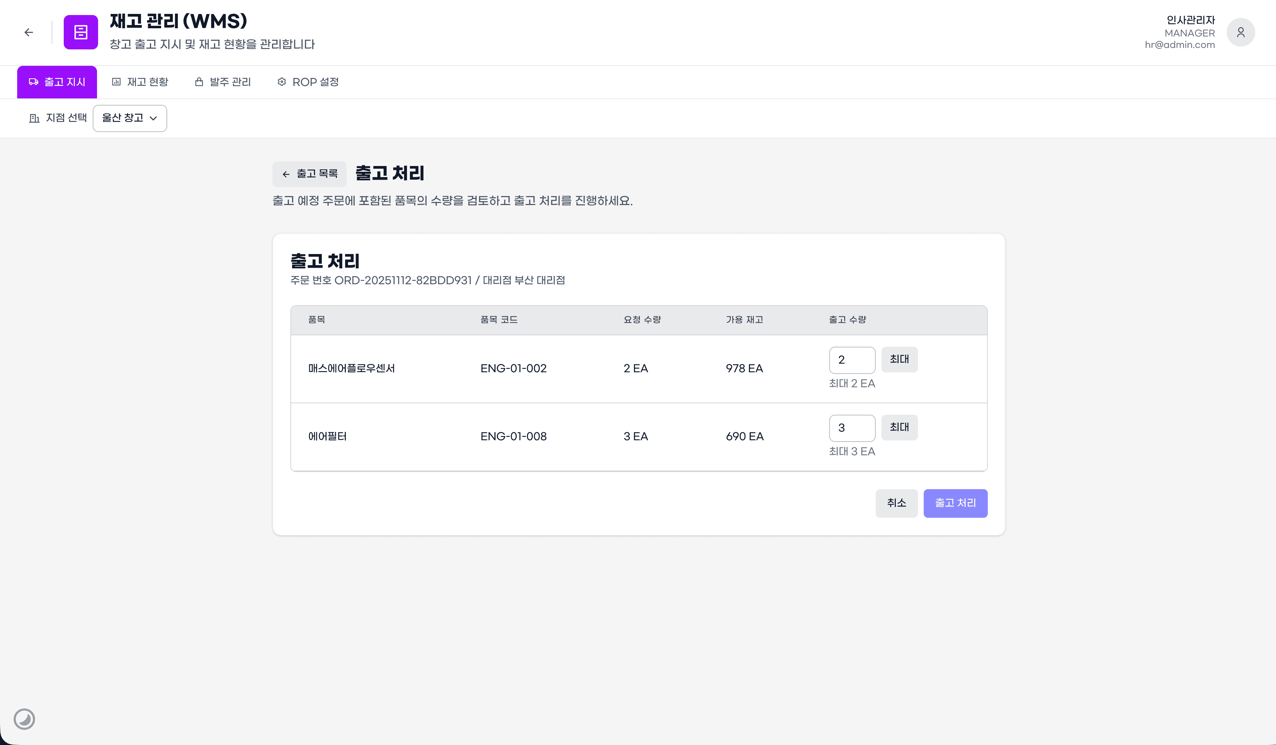This screenshot has width=1276, height=745.
Task: Switch to the 발주 관리 tab
Action: (223, 82)
